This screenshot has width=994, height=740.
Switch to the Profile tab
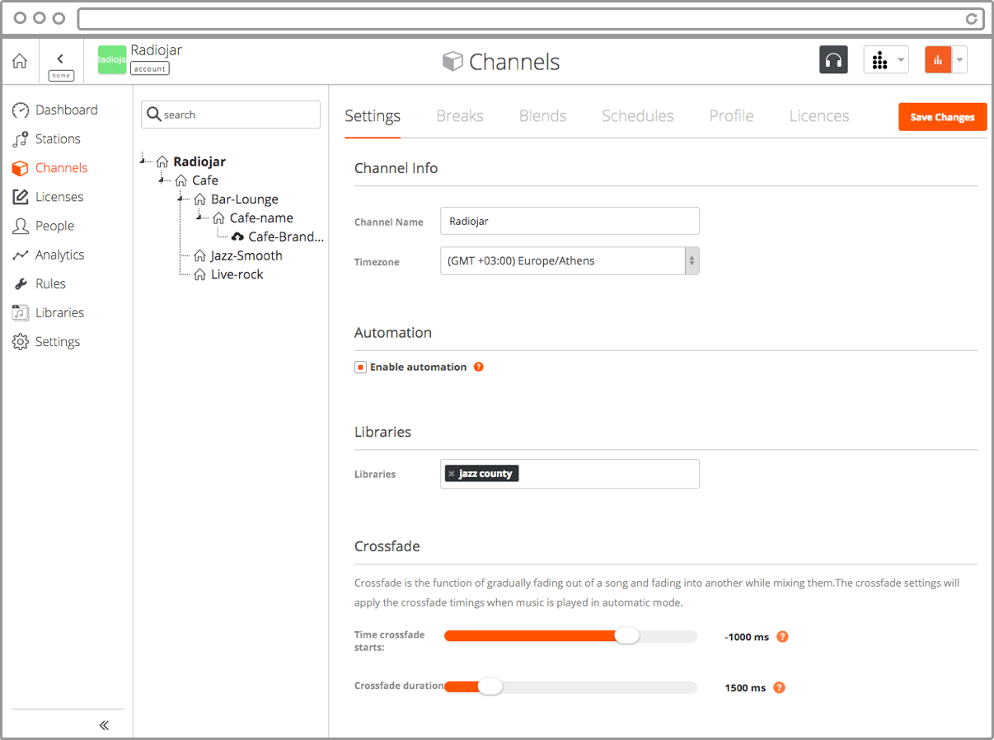click(732, 116)
